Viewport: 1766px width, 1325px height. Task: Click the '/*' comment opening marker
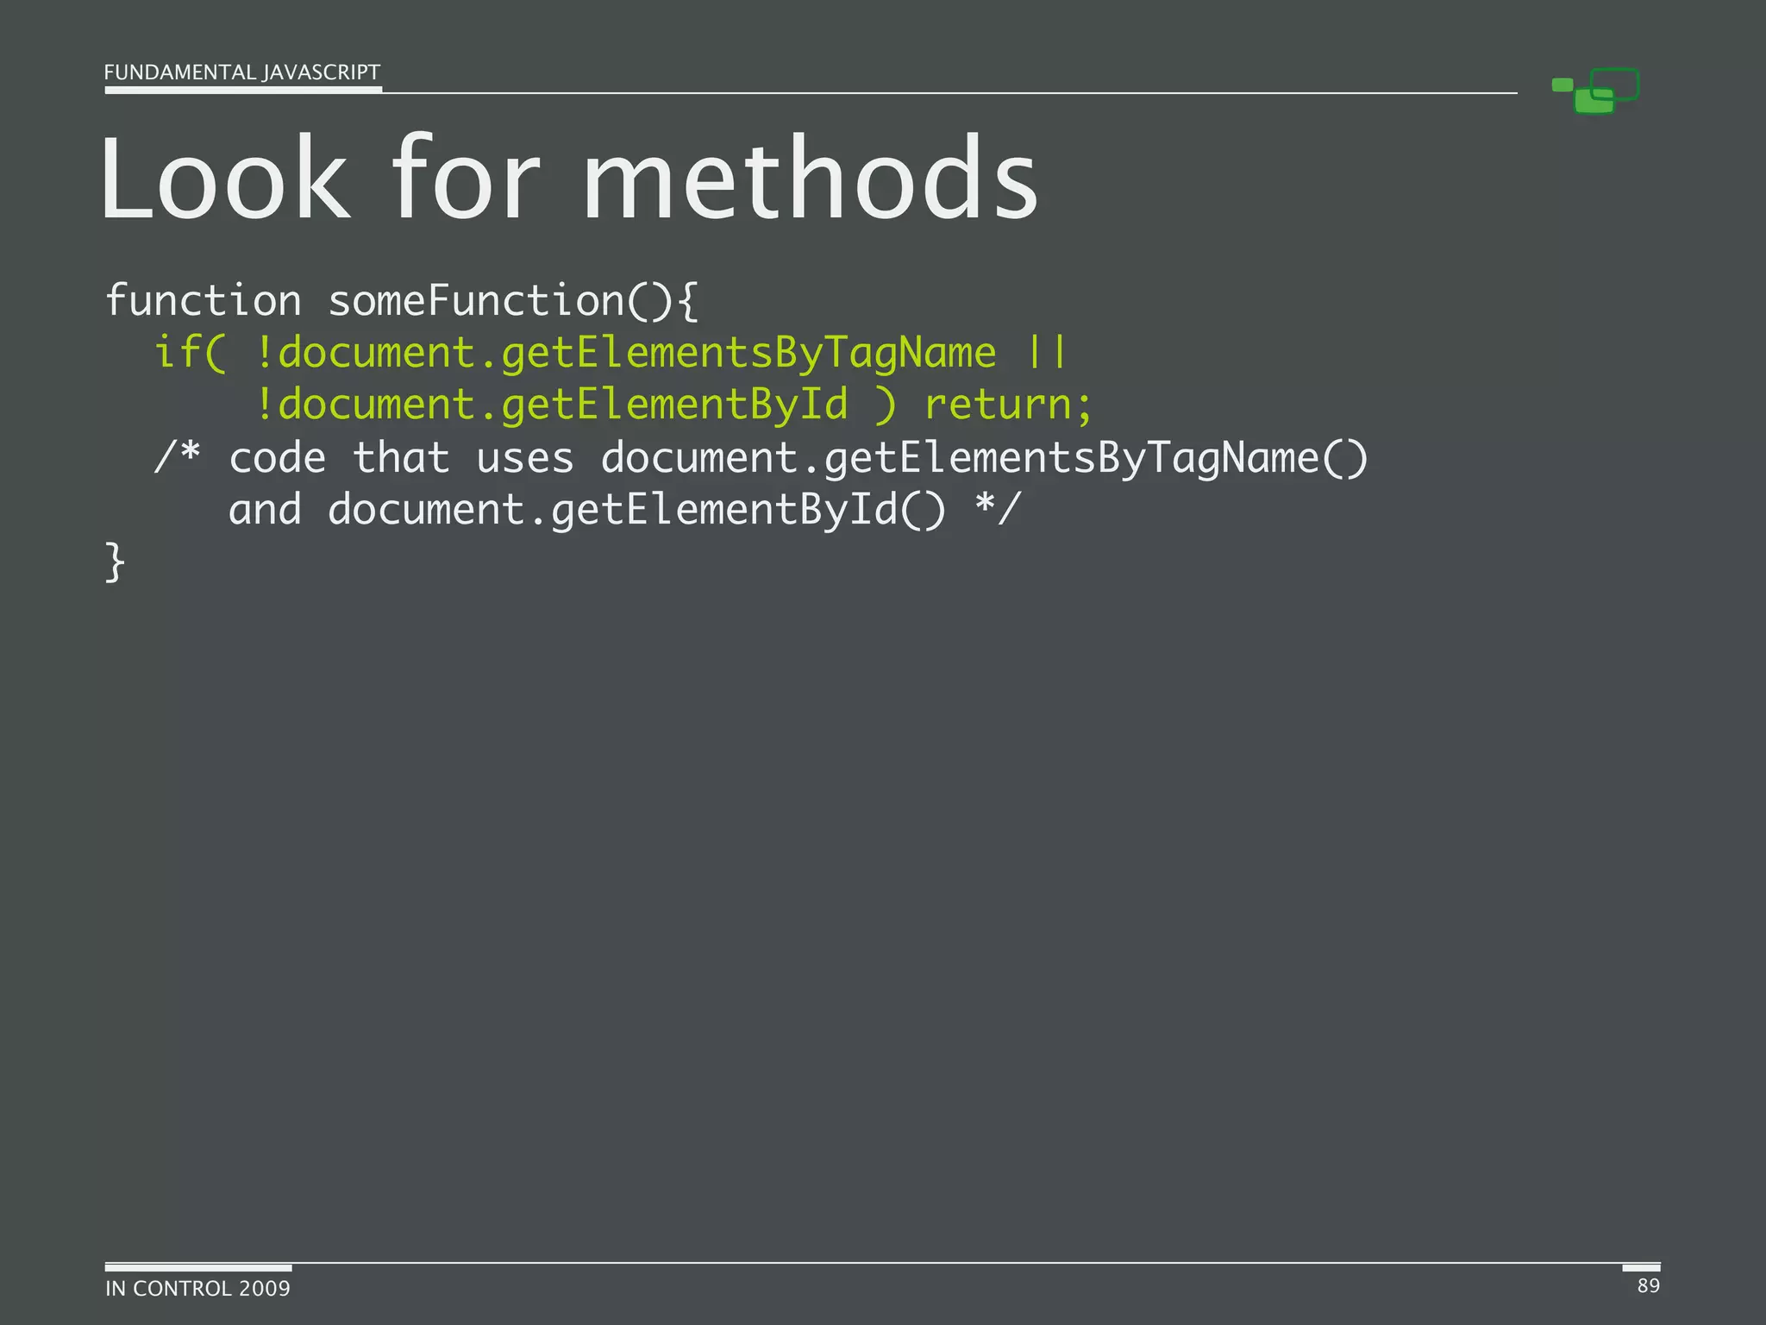178,457
